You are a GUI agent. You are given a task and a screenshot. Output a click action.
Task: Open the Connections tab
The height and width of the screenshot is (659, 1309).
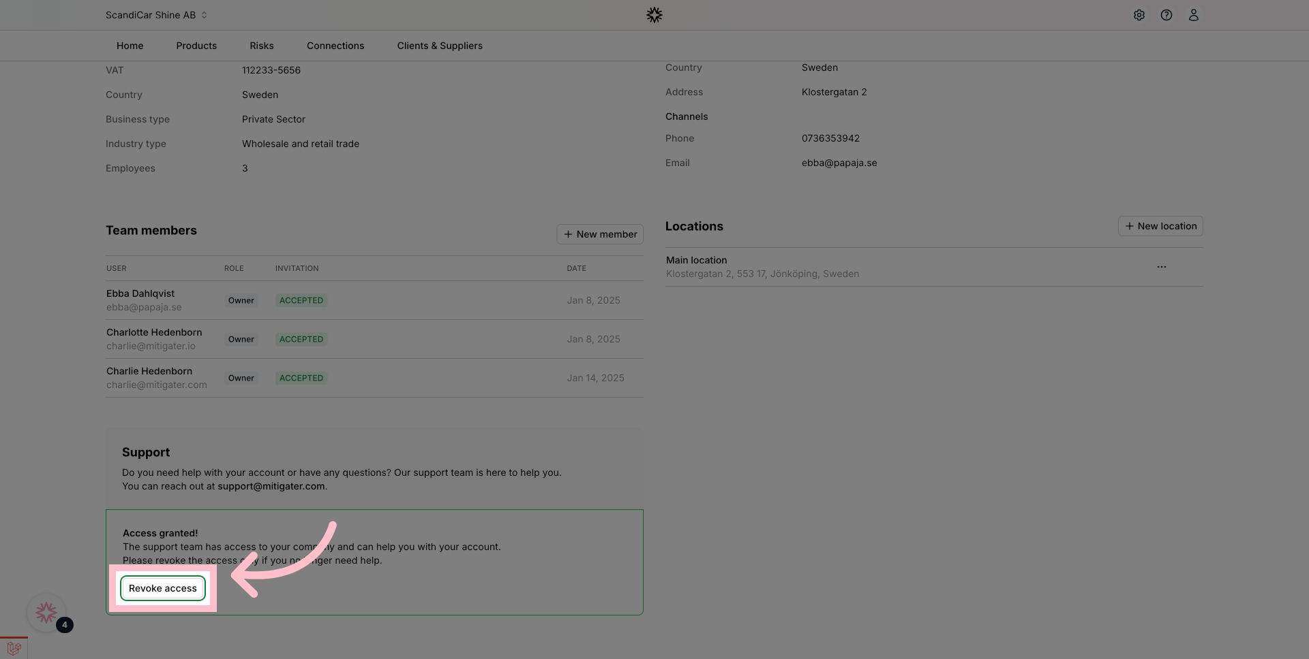(335, 46)
